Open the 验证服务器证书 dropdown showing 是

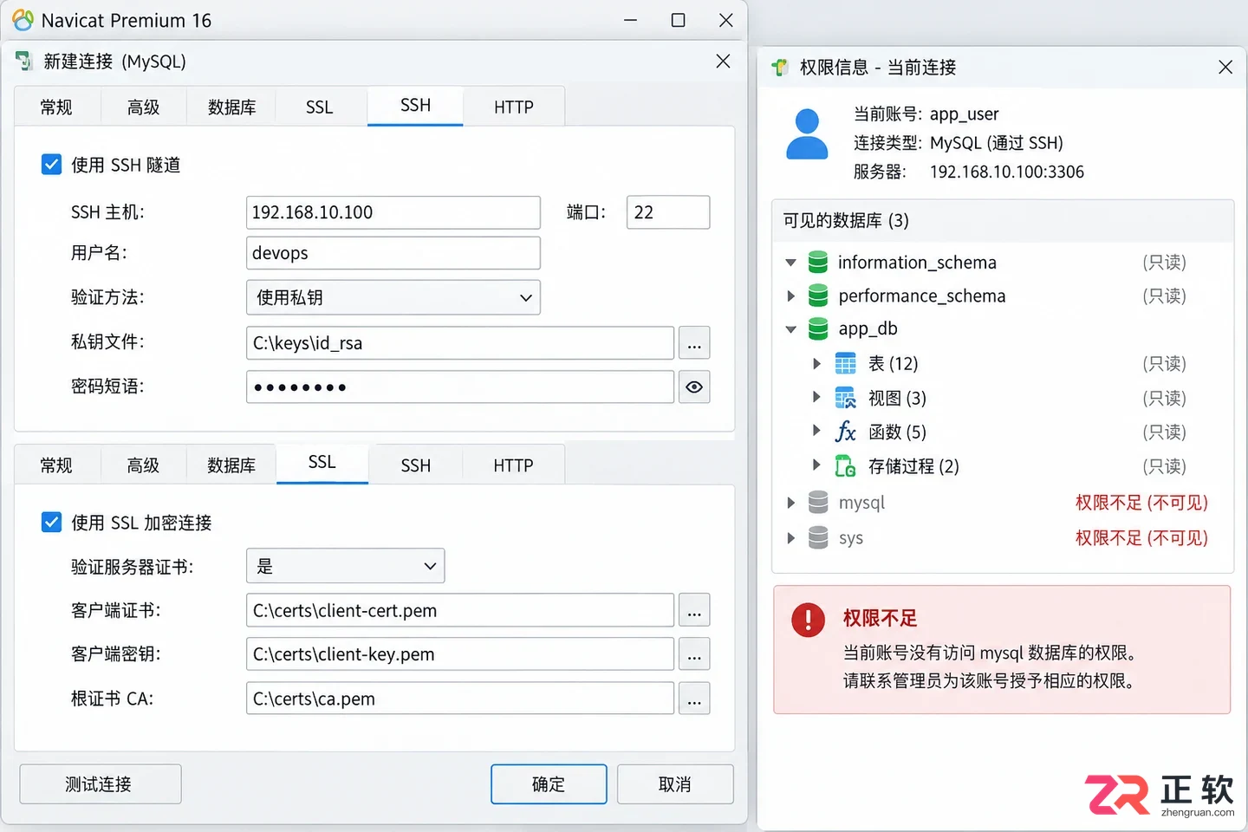point(346,566)
